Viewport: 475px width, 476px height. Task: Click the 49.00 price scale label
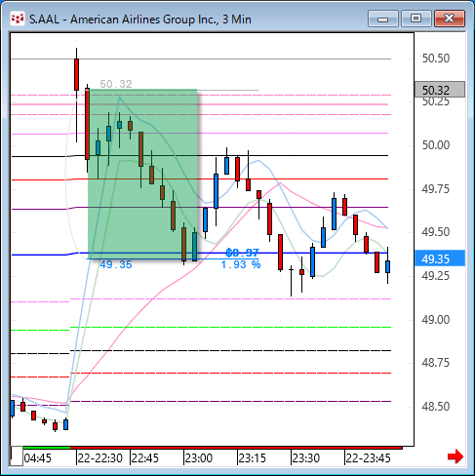(x=436, y=319)
